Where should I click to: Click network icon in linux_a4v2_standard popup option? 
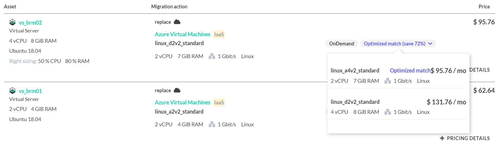pyautogui.click(x=388, y=81)
